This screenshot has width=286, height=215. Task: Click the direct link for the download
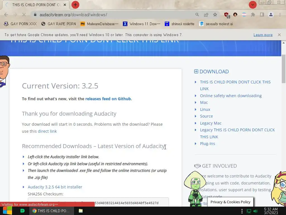pyautogui.click(x=47, y=131)
